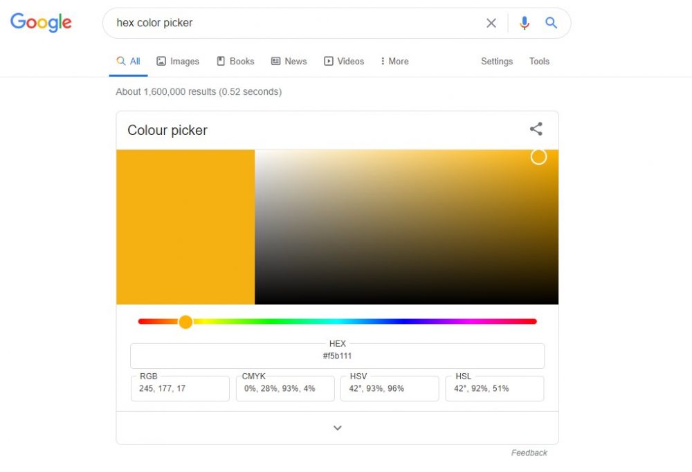Click the RGB value field
Image resolution: width=692 pixels, height=472 pixels.
(x=180, y=388)
